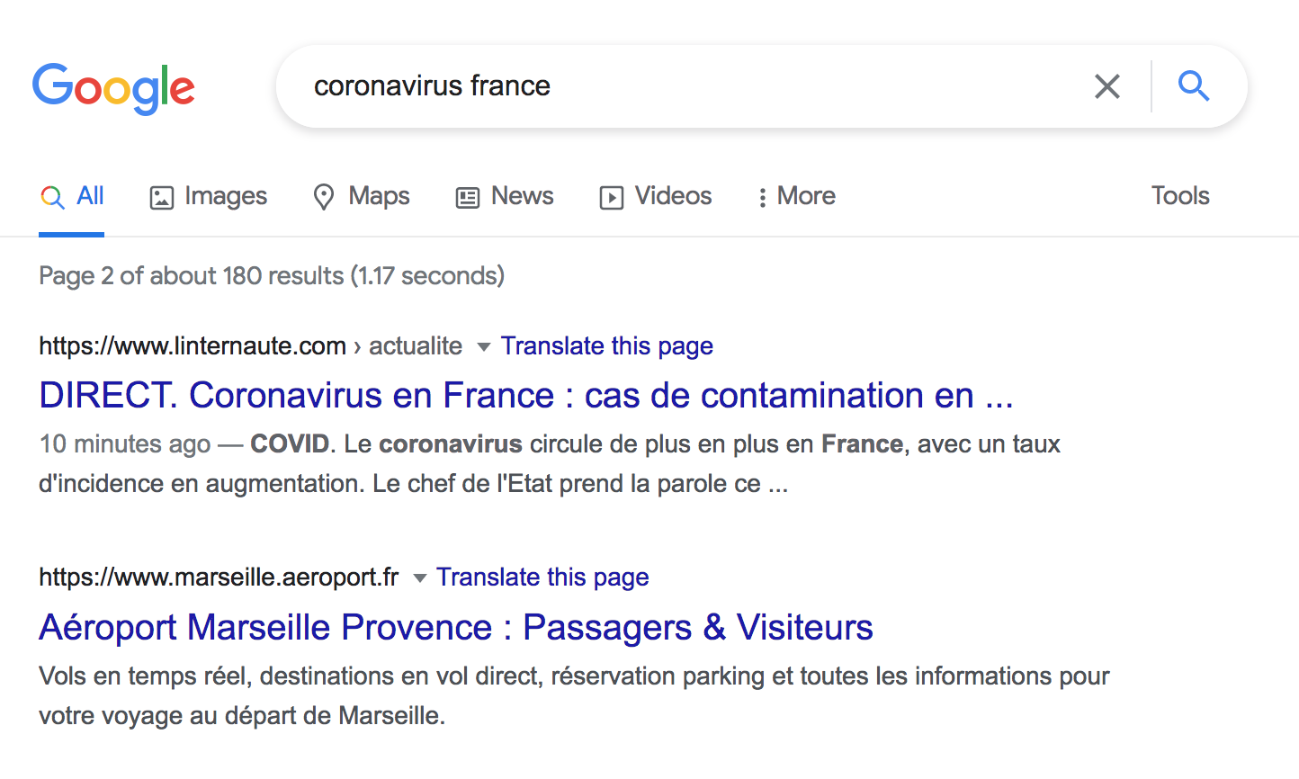Click the Maps tab pin icon
Screen dimensions: 1299x779
point(324,197)
